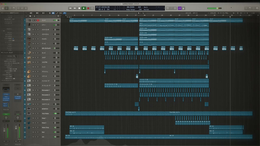This screenshot has height=146, width=260.
Task: Click the Play button in the transport
Action: point(84,8)
